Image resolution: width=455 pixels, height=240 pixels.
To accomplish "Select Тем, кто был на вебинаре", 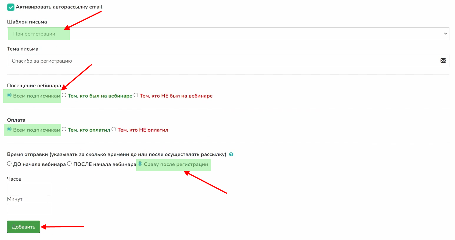I will (64, 95).
